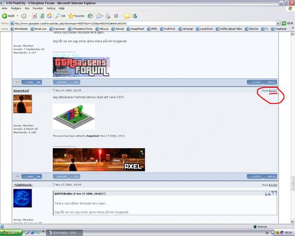
Task: Click the Forward navigation arrow
Action: tap(24, 16)
